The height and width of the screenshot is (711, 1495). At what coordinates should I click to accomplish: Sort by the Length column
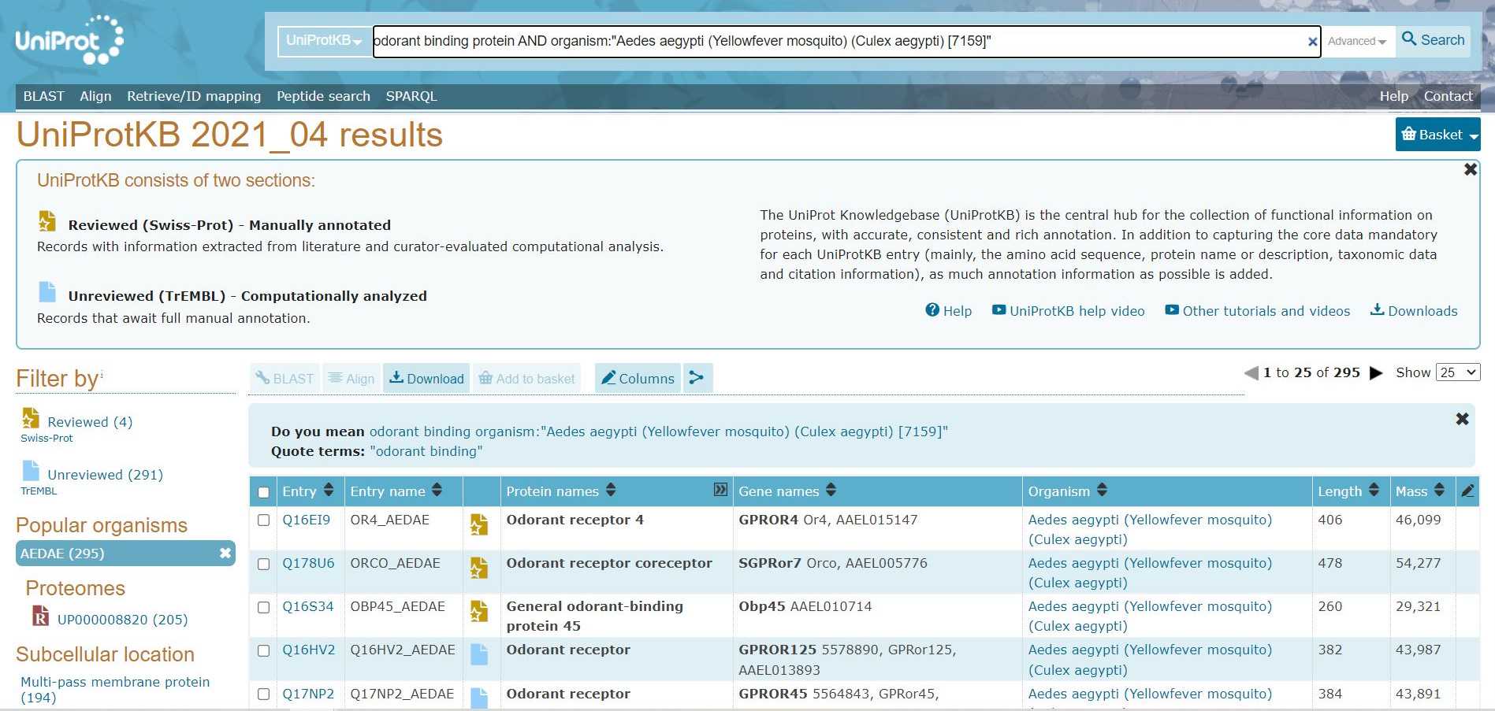(x=1374, y=491)
